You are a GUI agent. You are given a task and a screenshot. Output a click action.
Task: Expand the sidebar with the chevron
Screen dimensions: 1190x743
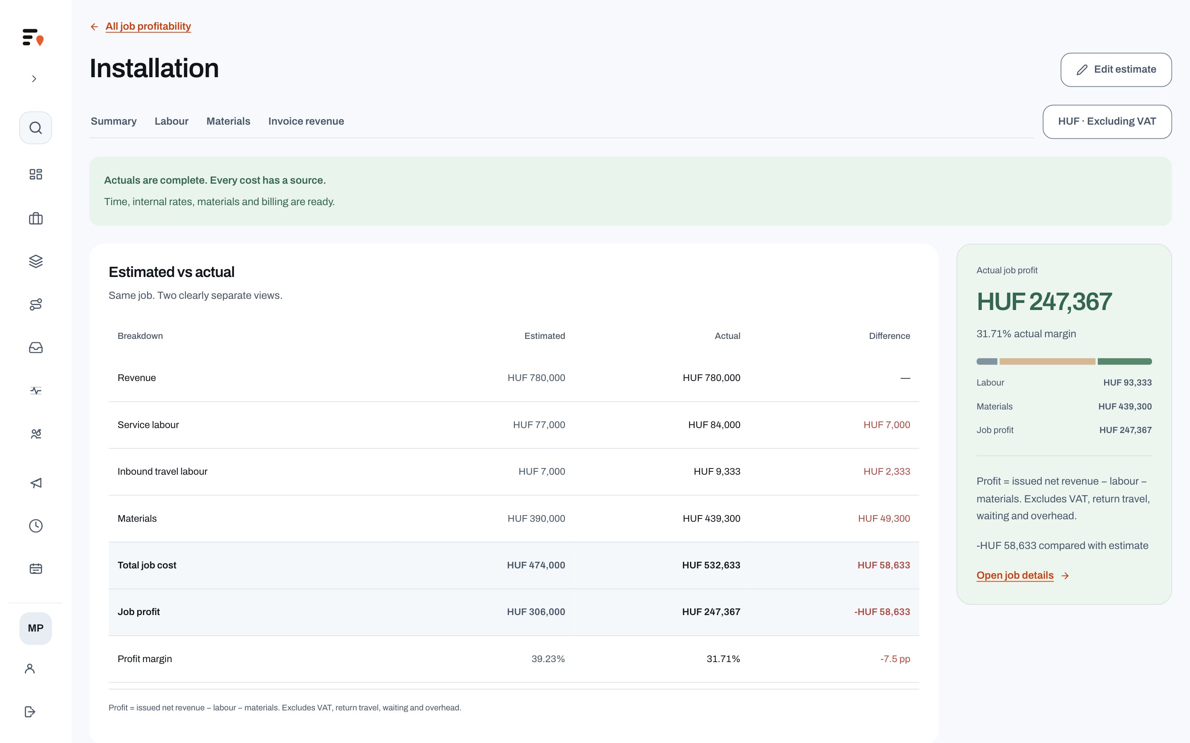coord(34,78)
